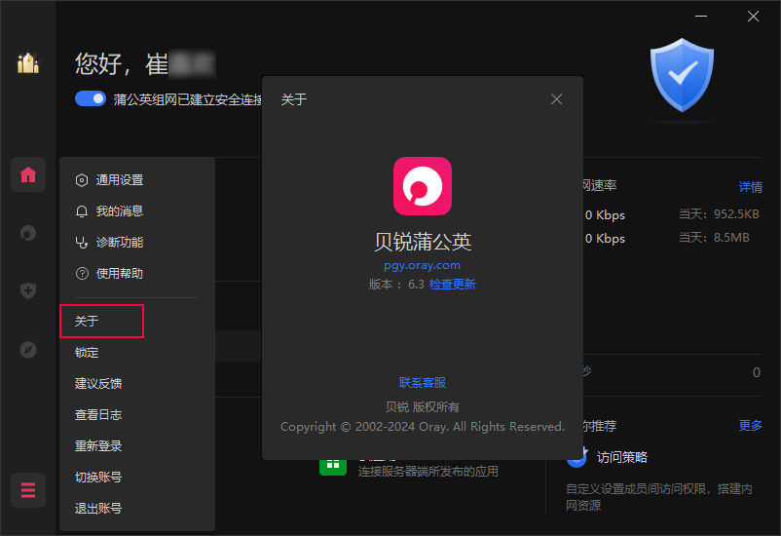This screenshot has height=536, width=781.
Task: Click the pink 贝锐蒲公英 app logo
Action: 423,186
